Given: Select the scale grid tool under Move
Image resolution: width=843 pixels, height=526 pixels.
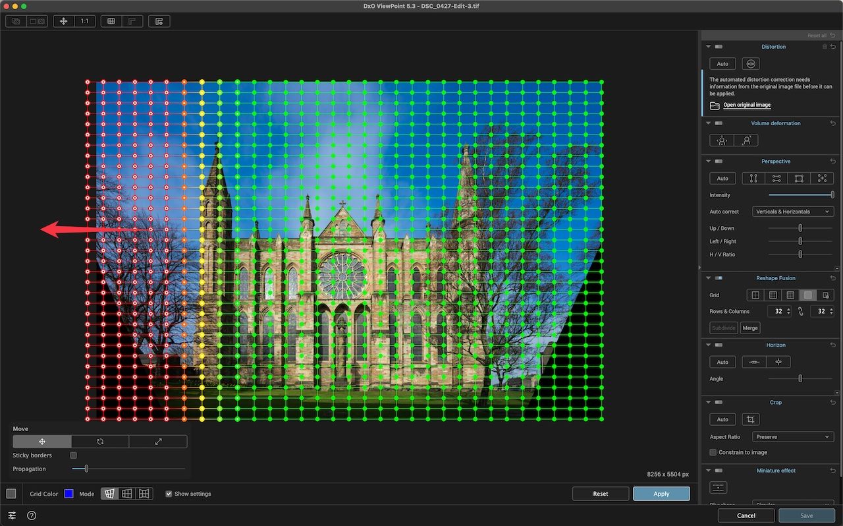Looking at the screenshot, I should (x=158, y=442).
